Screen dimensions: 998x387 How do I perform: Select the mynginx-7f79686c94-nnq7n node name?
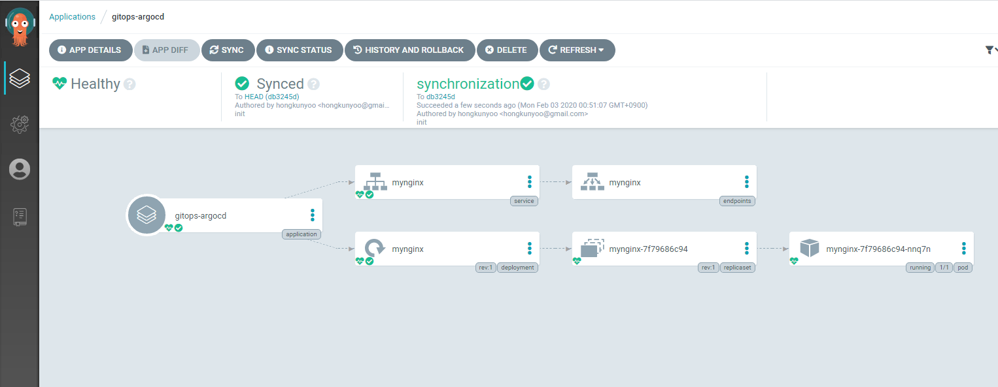click(x=878, y=249)
